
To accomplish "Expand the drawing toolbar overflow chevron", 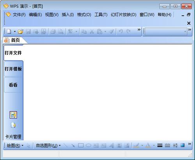I will pyautogui.click(x=190, y=144).
